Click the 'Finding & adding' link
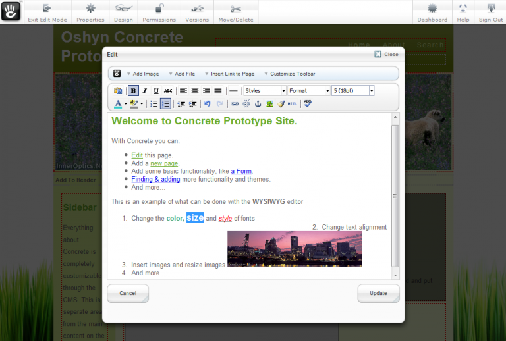 coord(155,179)
